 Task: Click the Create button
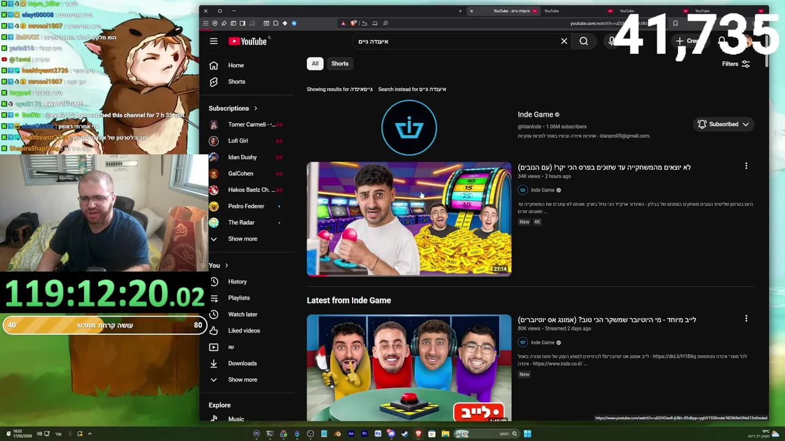[689, 41]
